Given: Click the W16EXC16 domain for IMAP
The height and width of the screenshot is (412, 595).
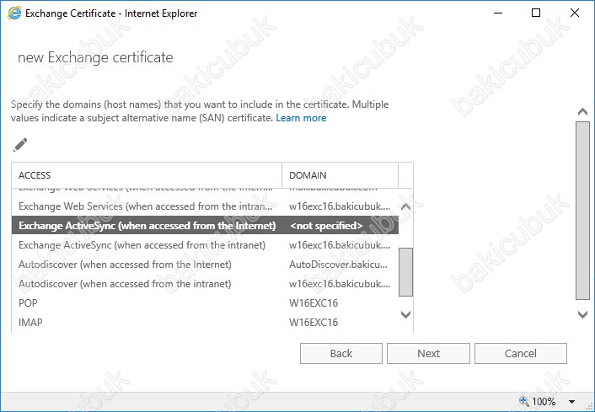Looking at the screenshot, I should pyautogui.click(x=314, y=323).
